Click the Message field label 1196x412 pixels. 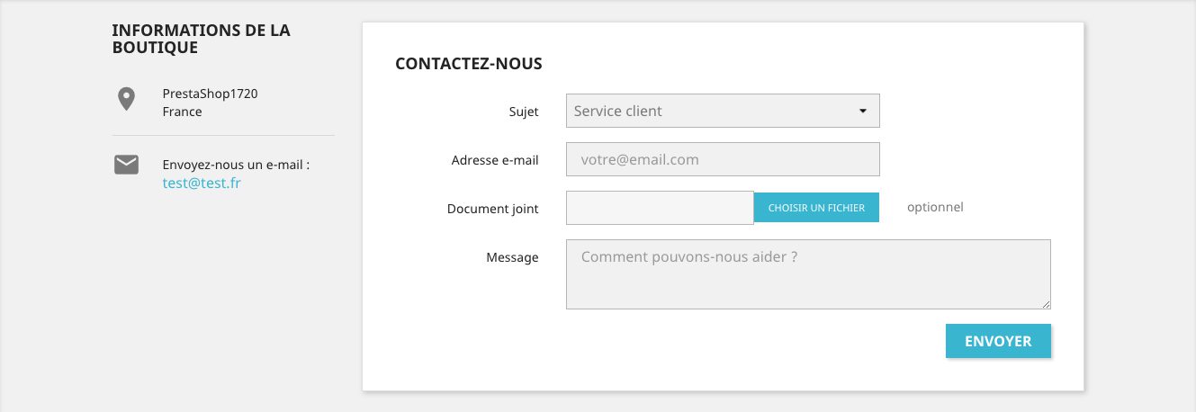click(512, 257)
